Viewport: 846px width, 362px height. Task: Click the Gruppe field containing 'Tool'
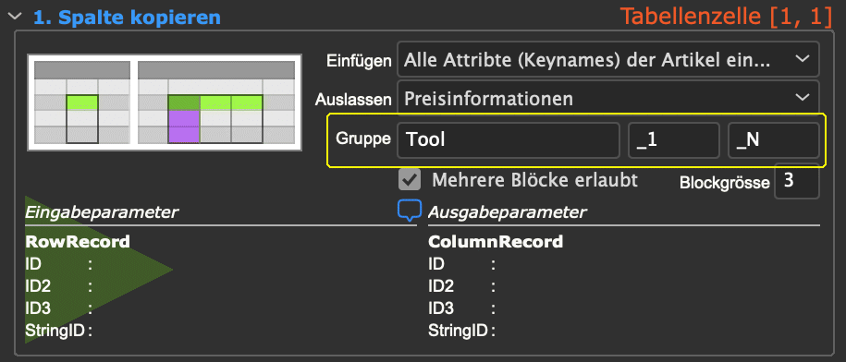point(509,140)
